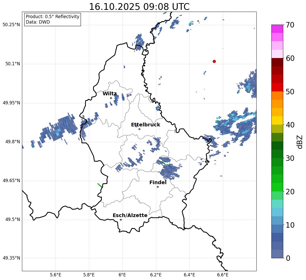Click the 10 tick label on colorbar
The width and height of the screenshot is (306, 280).
point(290,225)
